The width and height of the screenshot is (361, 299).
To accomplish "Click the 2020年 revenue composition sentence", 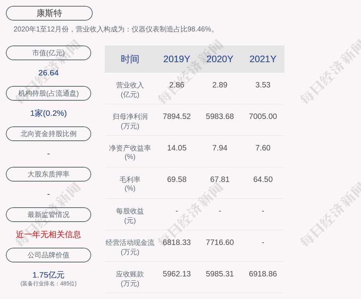I will click(x=115, y=29).
